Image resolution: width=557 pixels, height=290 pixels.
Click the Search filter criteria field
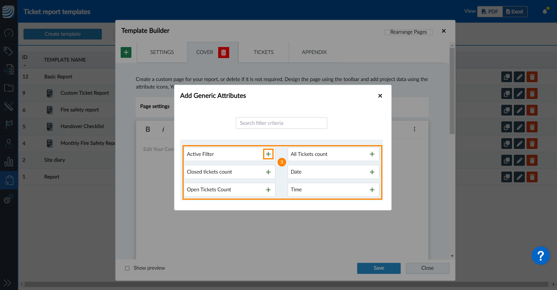281,123
